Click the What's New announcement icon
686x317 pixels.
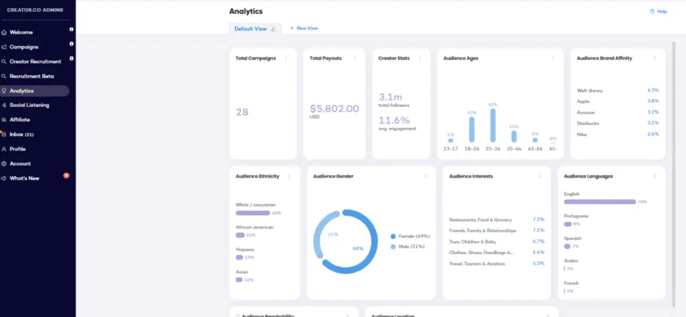click(4, 179)
